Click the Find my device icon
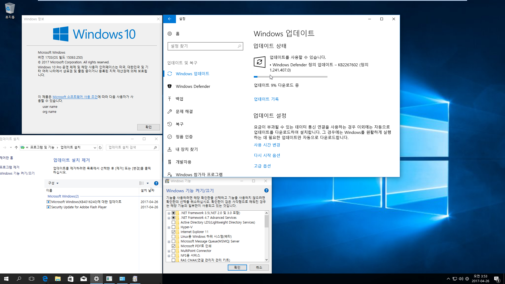505x284 pixels. click(x=170, y=149)
